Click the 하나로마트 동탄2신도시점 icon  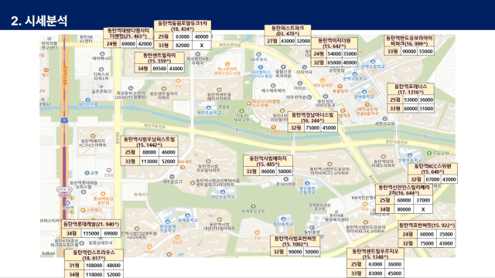[227, 65]
